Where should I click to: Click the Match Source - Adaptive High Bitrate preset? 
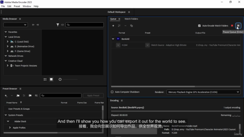tap(169, 45)
